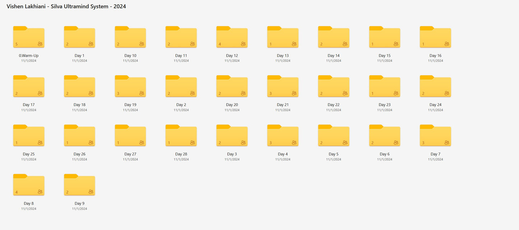519x230 pixels.
Task: Select the Day 12 folder icon
Action: [232, 37]
